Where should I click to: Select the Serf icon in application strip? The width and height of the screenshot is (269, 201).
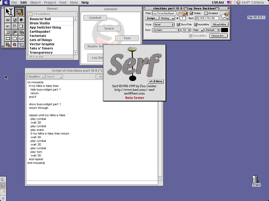tap(3, 186)
